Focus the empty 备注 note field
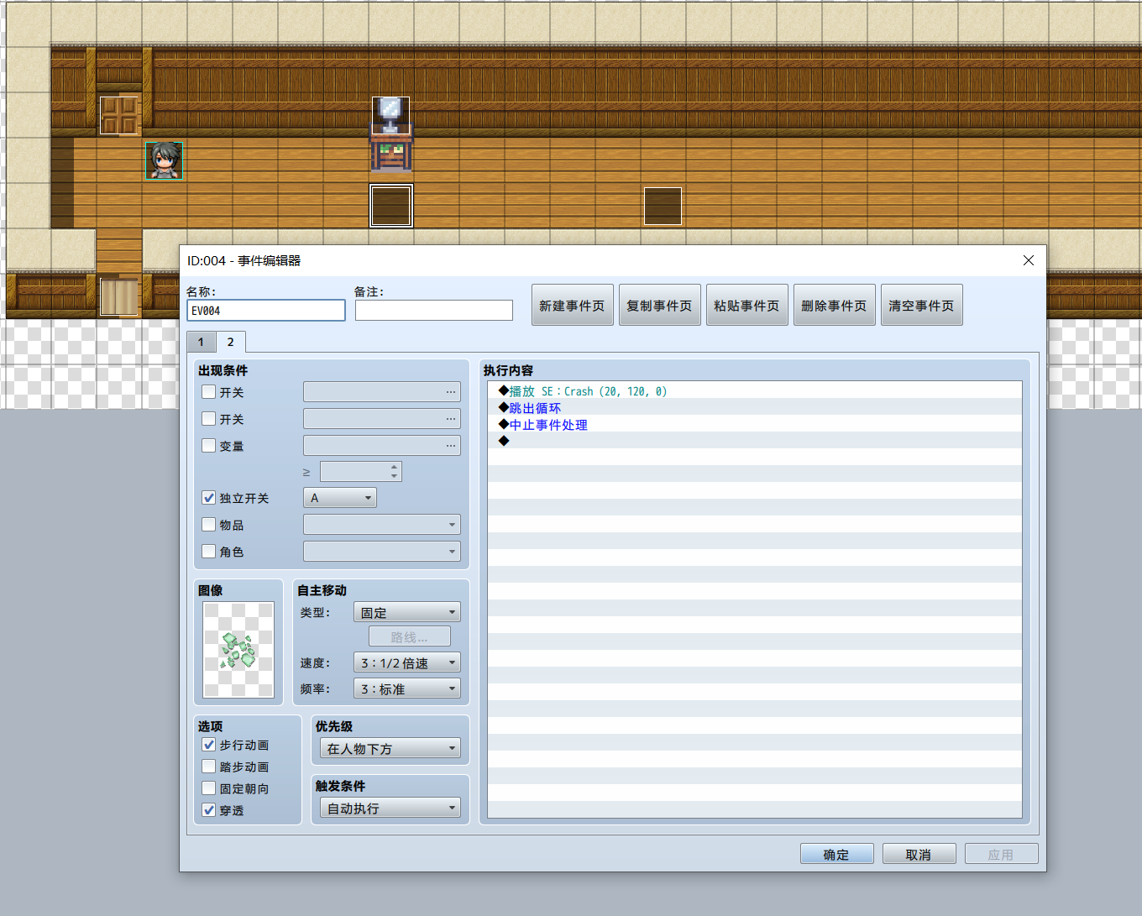The height and width of the screenshot is (916, 1142). (434, 311)
